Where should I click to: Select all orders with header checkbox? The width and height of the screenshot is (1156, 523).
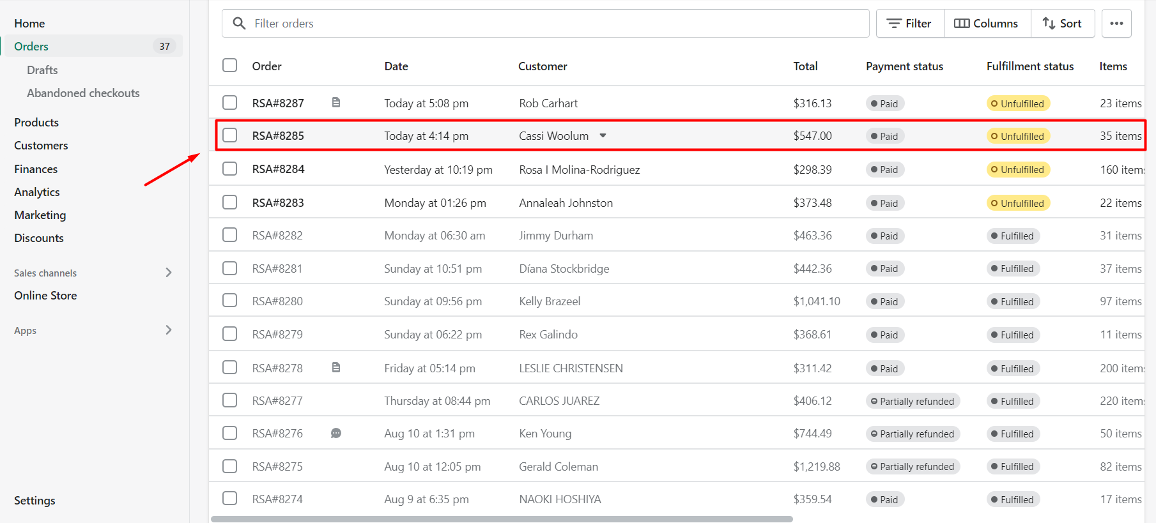click(229, 66)
